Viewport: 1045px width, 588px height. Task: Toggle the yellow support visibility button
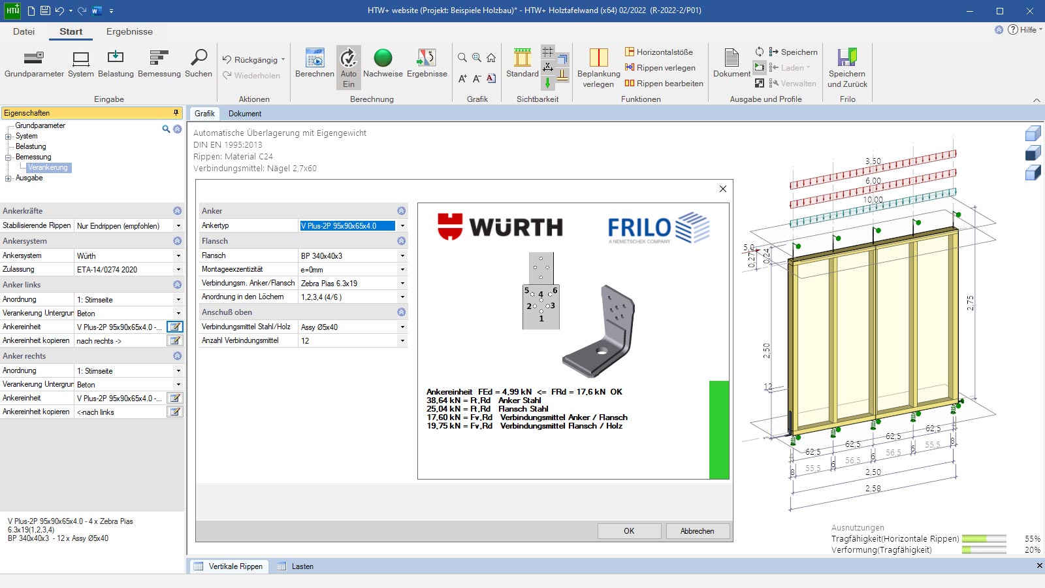click(562, 75)
